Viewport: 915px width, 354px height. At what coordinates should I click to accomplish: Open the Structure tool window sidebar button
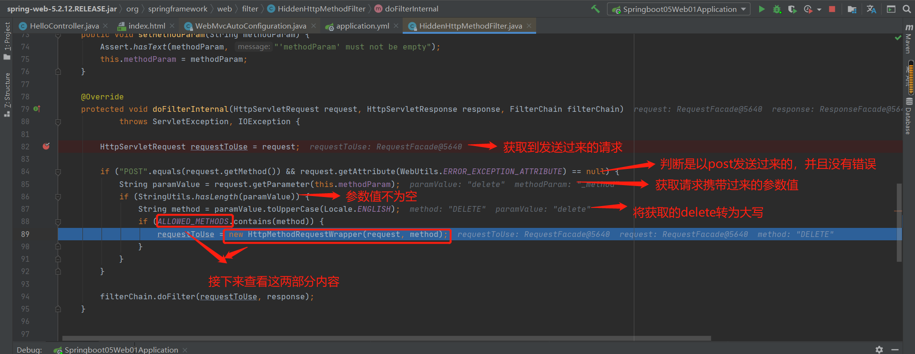click(7, 94)
